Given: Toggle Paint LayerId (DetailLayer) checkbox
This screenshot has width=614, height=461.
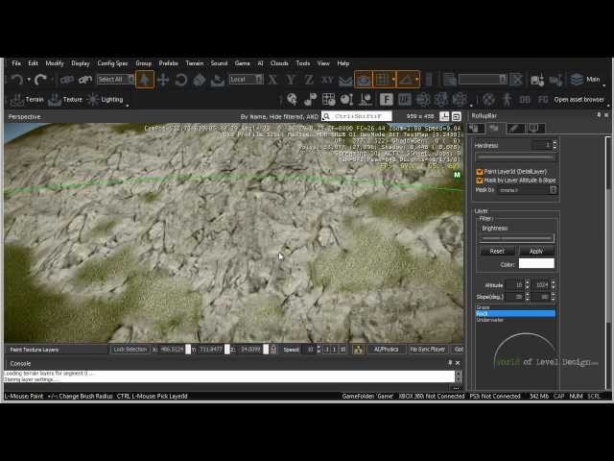Looking at the screenshot, I should (x=480, y=172).
